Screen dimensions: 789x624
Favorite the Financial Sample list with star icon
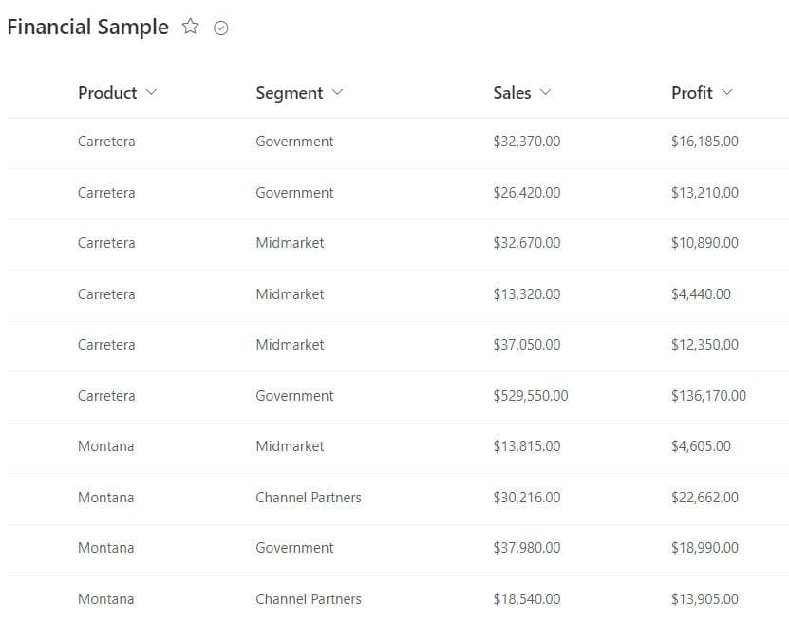190,27
